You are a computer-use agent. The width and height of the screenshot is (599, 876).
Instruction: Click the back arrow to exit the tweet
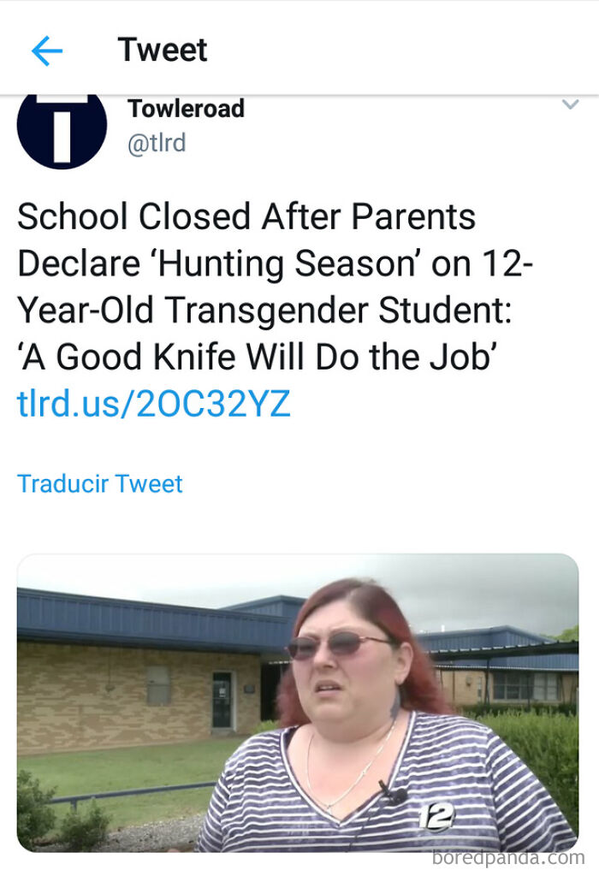[49, 49]
